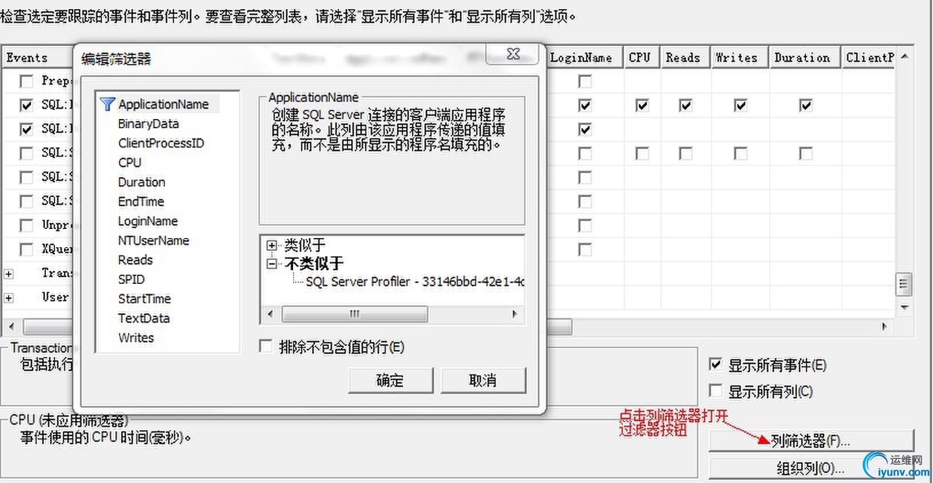Toggle 排除不包含值的行 checkbox

(266, 346)
